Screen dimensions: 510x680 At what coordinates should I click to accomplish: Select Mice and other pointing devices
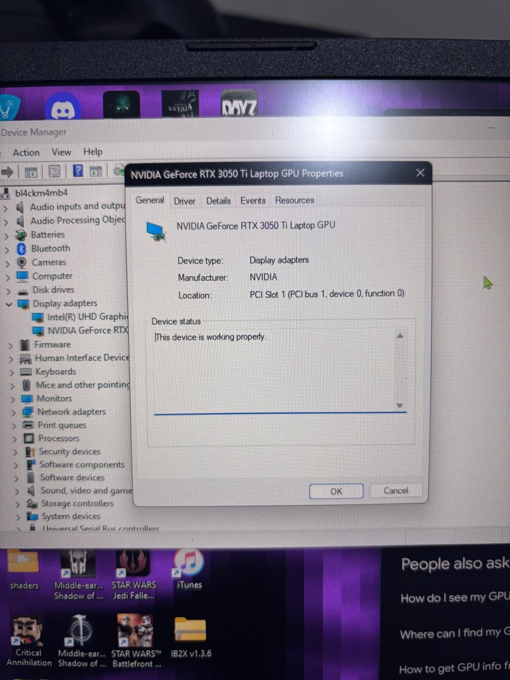point(83,385)
